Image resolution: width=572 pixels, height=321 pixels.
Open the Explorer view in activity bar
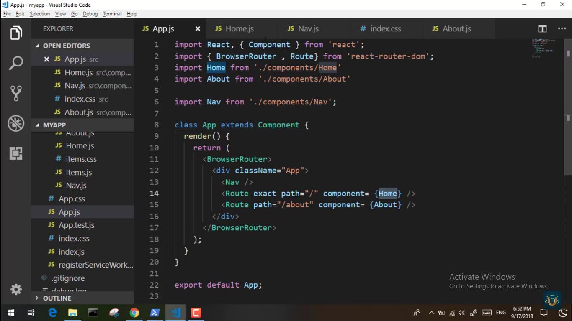pyautogui.click(x=16, y=33)
